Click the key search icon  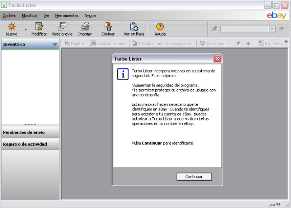215,29
